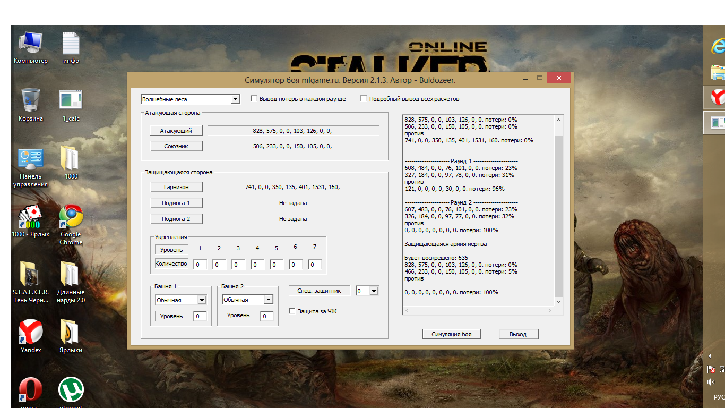This screenshot has width=725, height=408.
Task: Focus fortification level 7 quantity field
Action: click(315, 265)
